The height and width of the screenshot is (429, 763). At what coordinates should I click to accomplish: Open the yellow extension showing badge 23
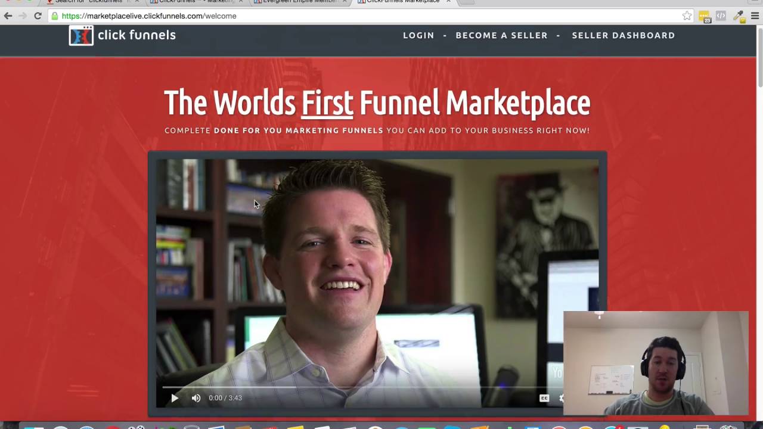[x=705, y=17]
